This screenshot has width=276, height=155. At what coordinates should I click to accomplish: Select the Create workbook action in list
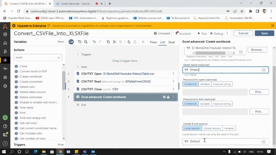tap(31, 77)
